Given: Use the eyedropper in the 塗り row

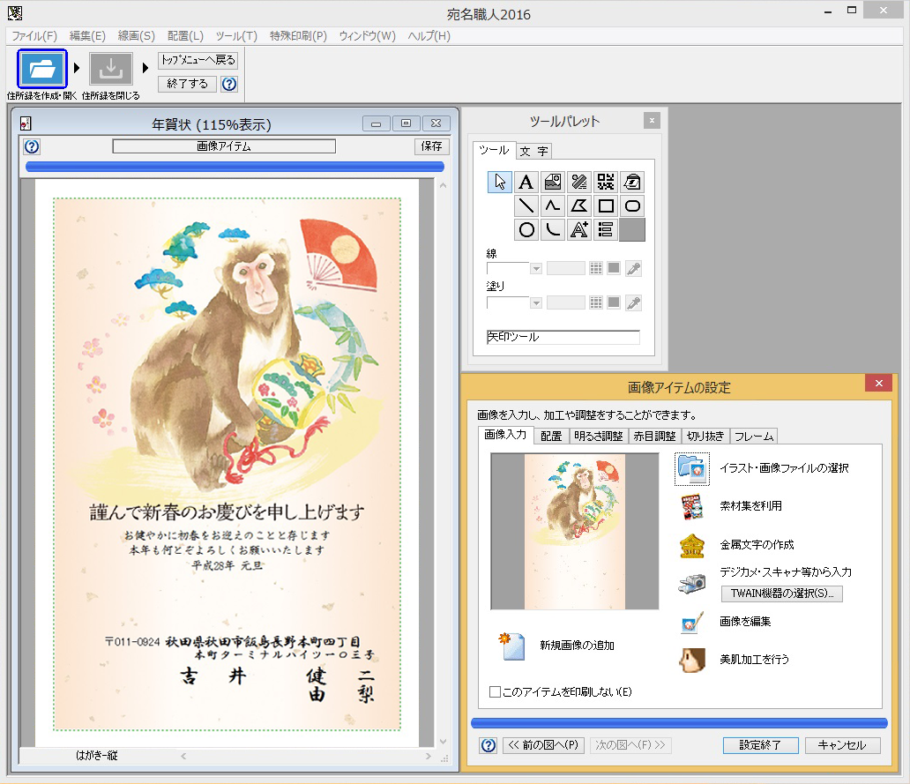Looking at the screenshot, I should coord(634,302).
